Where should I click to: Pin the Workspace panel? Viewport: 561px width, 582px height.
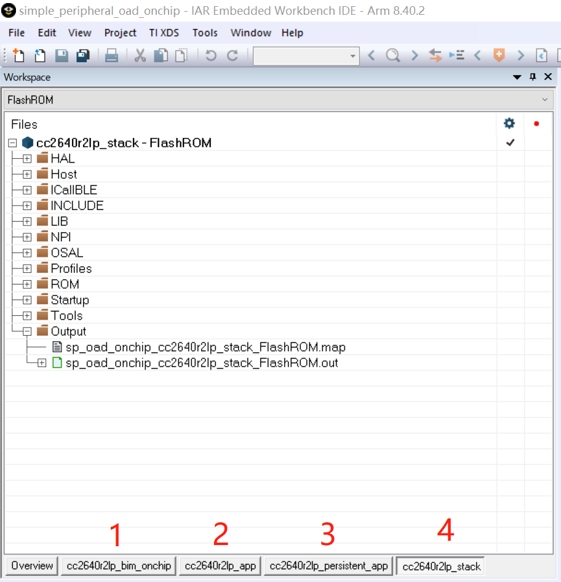[533, 77]
